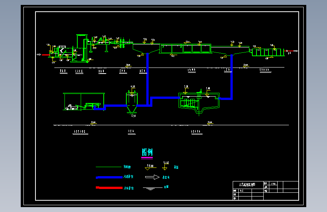Image resolution: width=327 pixels, height=212 pixels.
Task: Click the cyan label beside the blue legend line
Action: [129, 177]
